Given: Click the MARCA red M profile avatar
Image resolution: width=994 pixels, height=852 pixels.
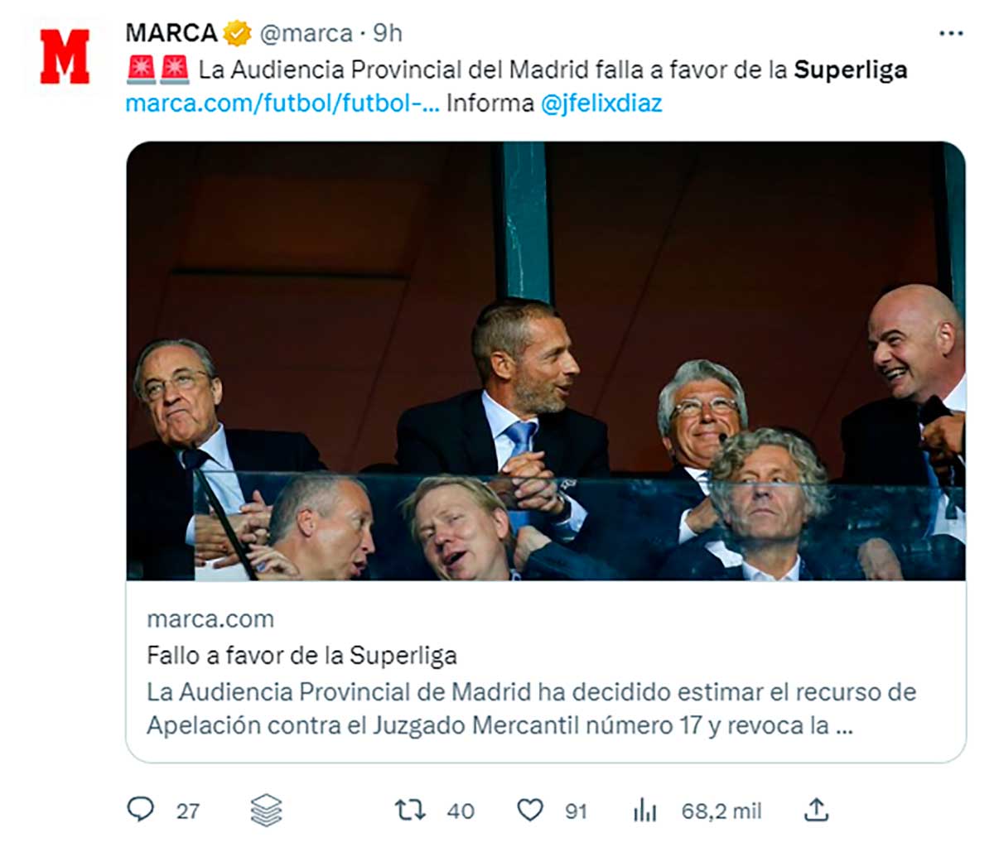Looking at the screenshot, I should [65, 57].
